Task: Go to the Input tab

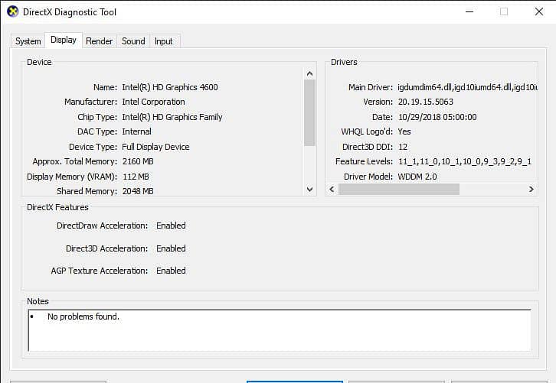Action: click(163, 41)
